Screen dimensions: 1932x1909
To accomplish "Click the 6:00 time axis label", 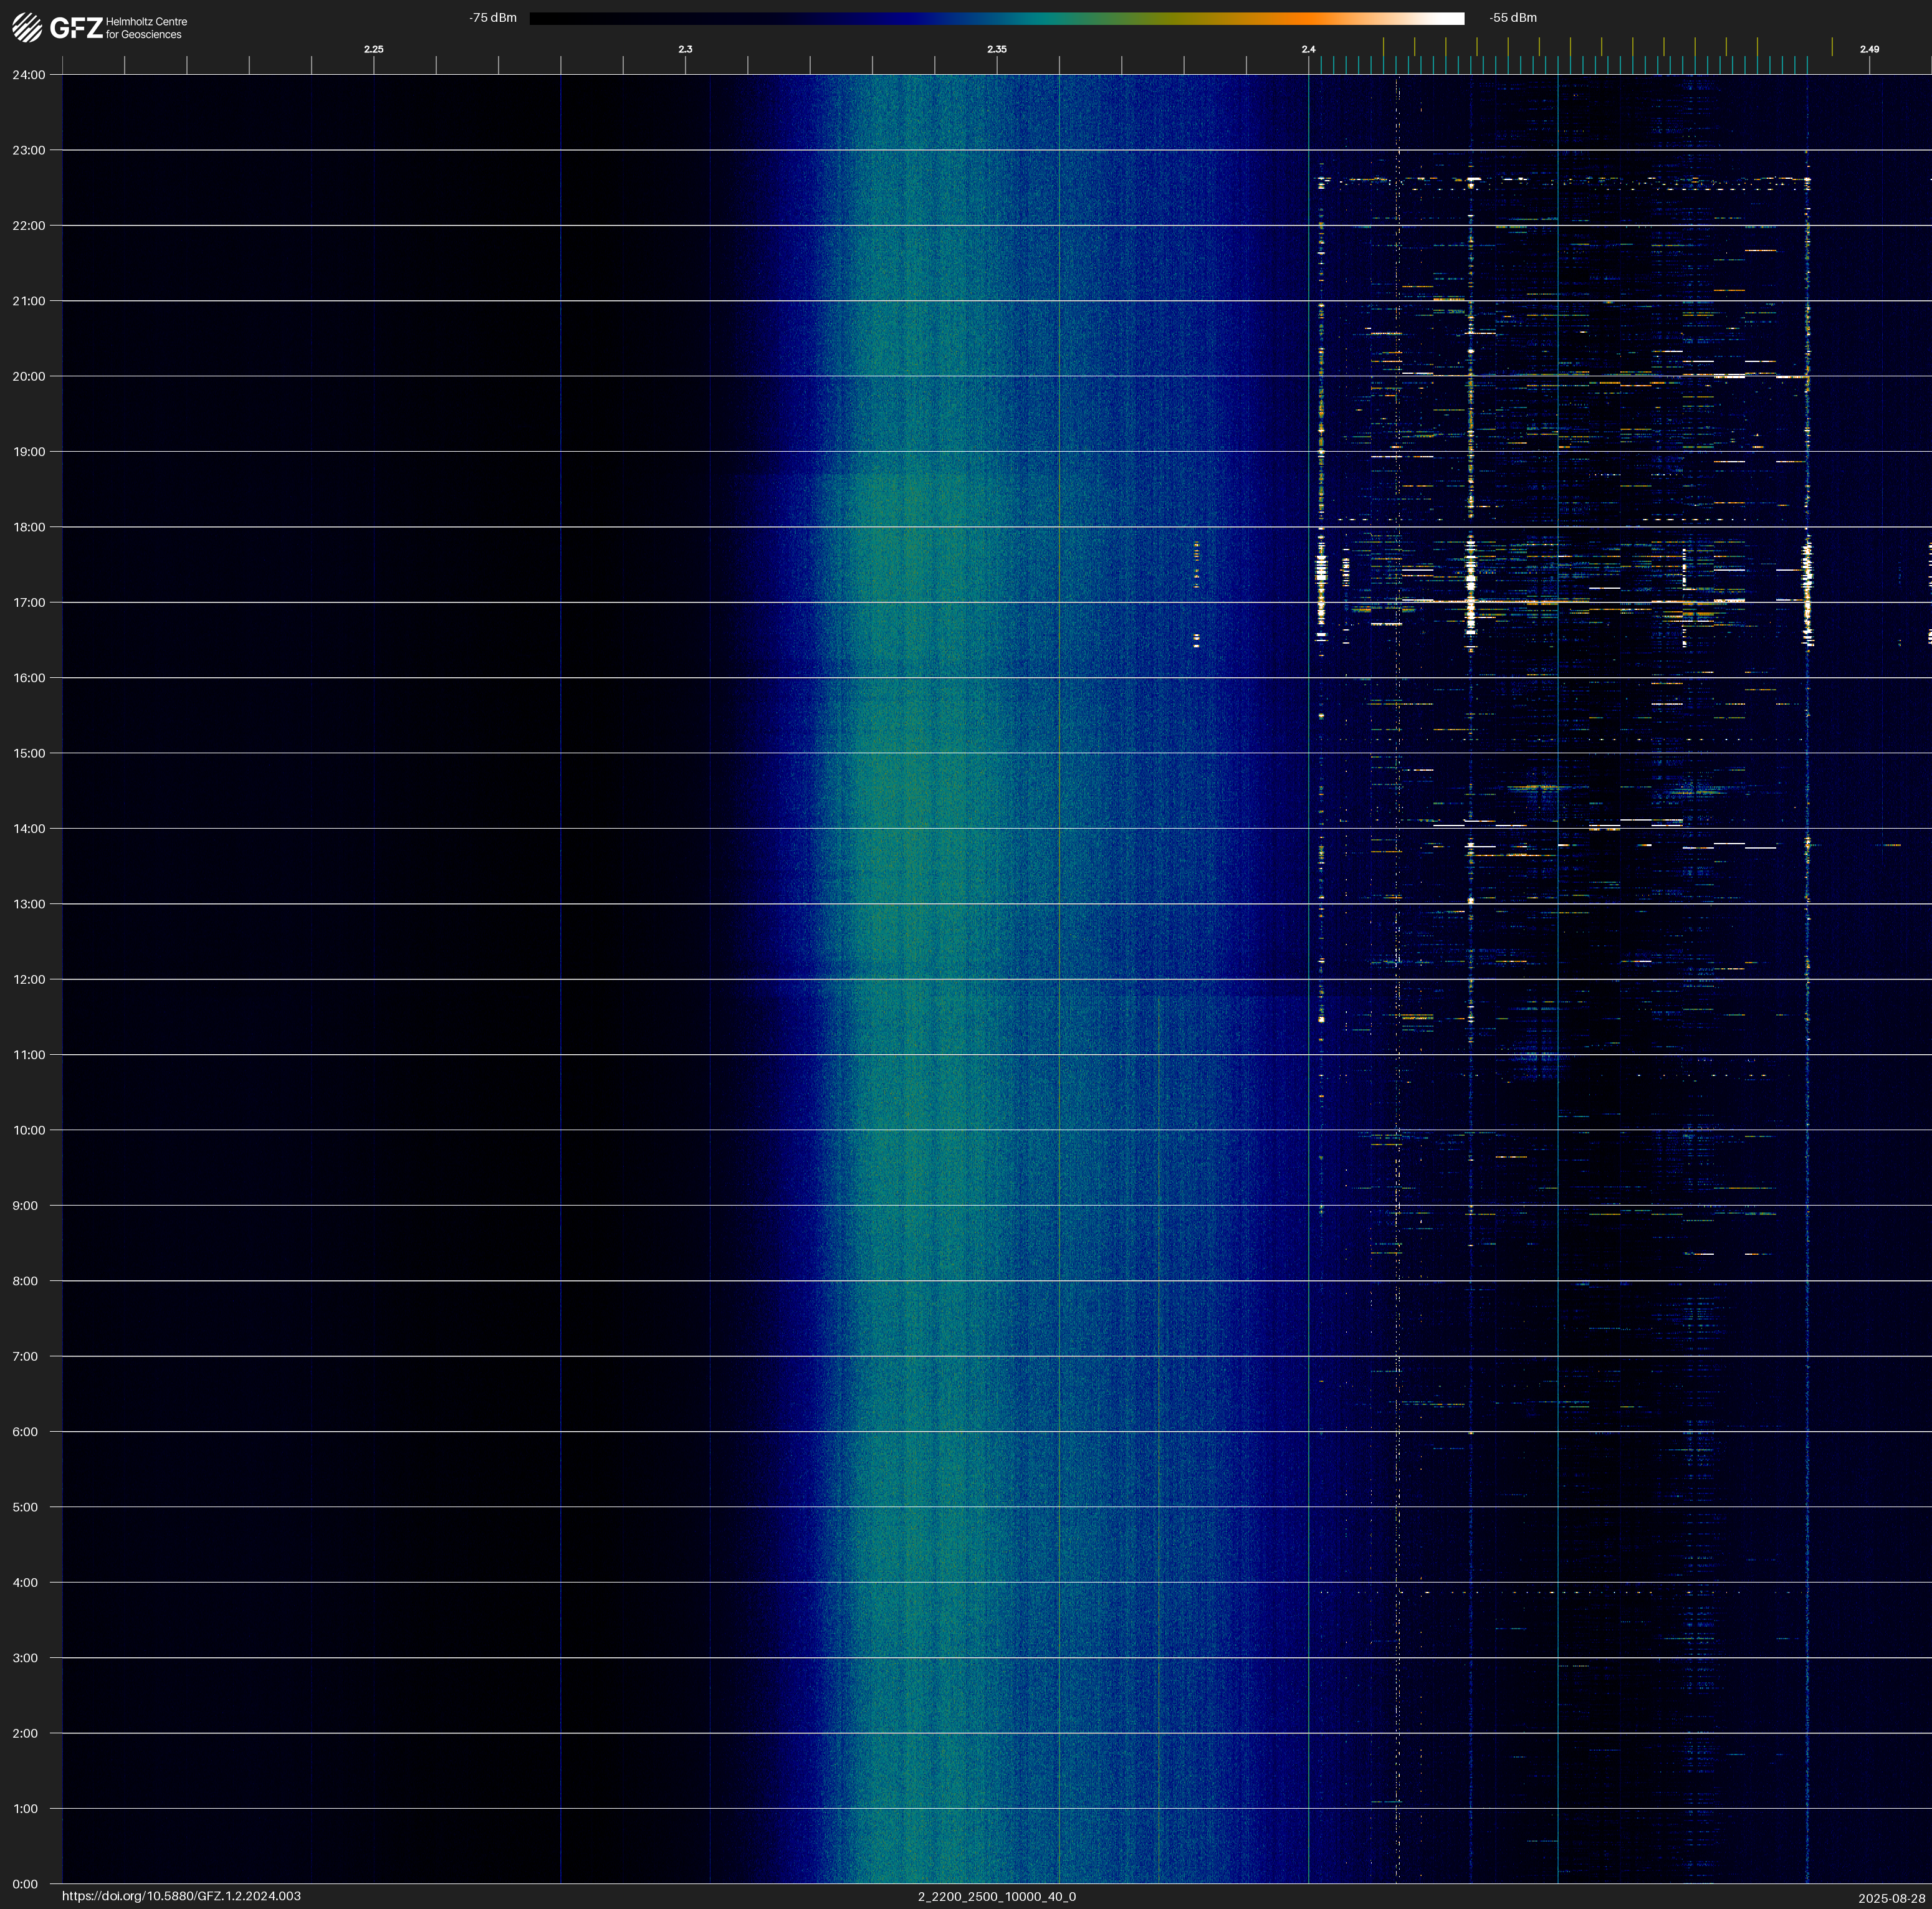I will tap(25, 1431).
